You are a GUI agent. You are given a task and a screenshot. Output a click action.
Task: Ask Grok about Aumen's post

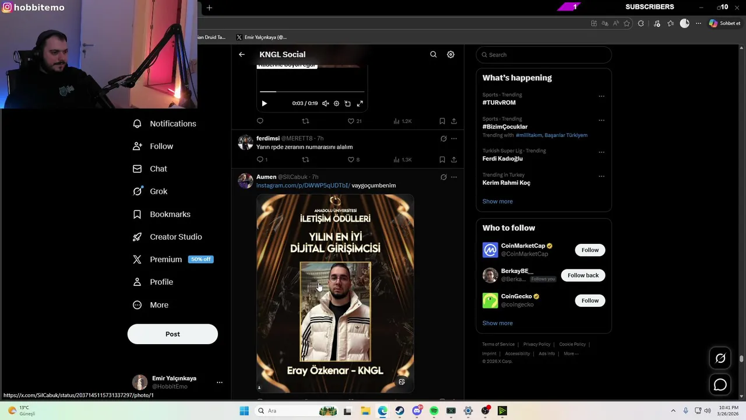(444, 177)
